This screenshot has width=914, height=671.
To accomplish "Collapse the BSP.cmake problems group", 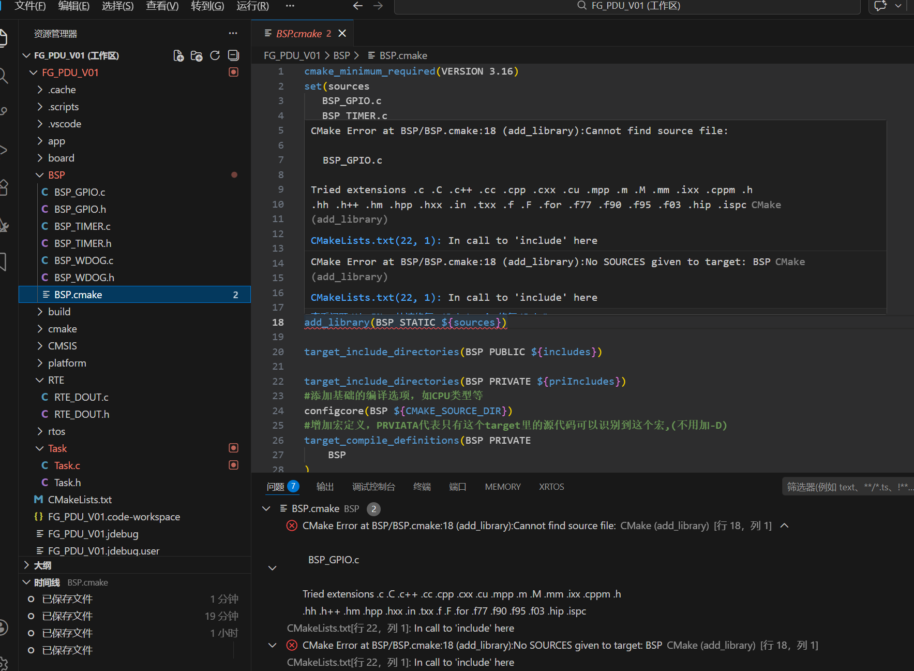I will coord(266,508).
